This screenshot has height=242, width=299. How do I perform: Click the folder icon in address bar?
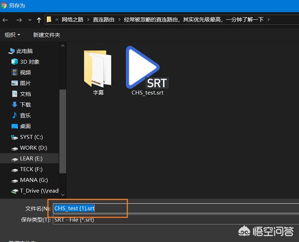pos(49,20)
